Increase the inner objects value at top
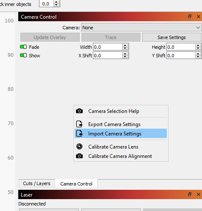 click(56, 2)
